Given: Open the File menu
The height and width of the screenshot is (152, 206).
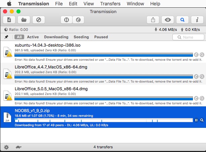Looking at the screenshot, I should (x=59, y=4).
